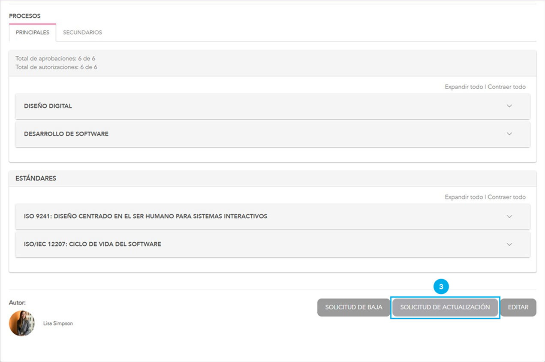The image size is (545, 362).
Task: Click 'Expandir todo' in the Estándares section
Action: pos(464,197)
